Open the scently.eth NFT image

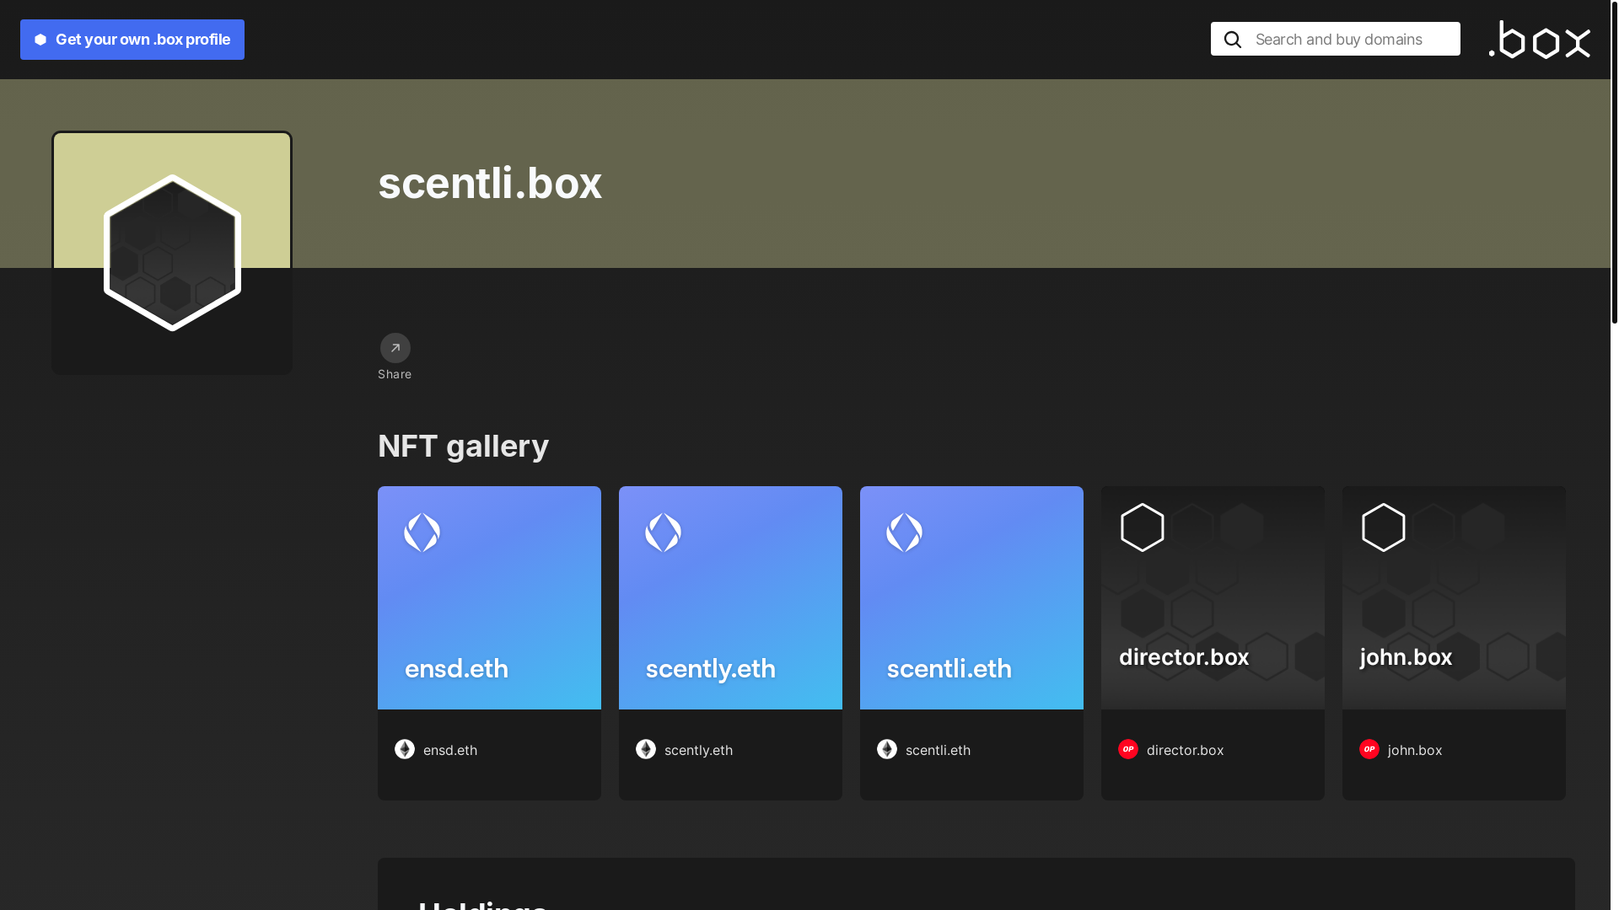[730, 597]
